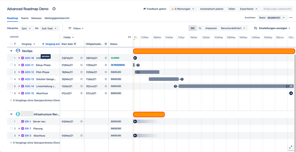Click epic icon of ADO-12
296x152 pixels.
23,72
